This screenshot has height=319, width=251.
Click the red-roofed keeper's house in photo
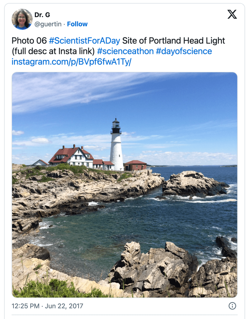(x=72, y=157)
